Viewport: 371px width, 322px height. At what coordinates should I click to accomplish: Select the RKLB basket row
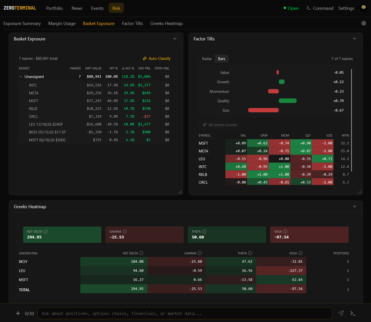coord(94,109)
